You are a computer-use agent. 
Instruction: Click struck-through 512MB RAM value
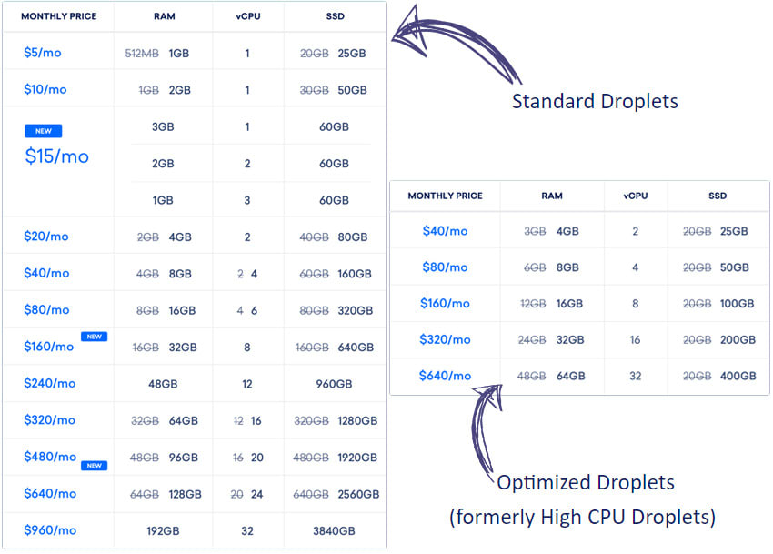tap(142, 54)
